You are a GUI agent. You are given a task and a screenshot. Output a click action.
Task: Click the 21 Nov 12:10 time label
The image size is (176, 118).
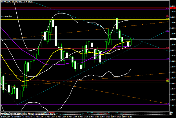point(27,117)
